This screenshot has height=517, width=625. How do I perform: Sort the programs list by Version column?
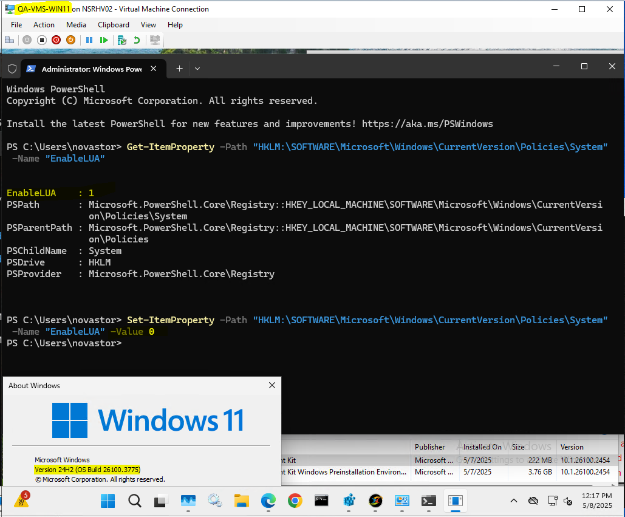[x=572, y=447]
